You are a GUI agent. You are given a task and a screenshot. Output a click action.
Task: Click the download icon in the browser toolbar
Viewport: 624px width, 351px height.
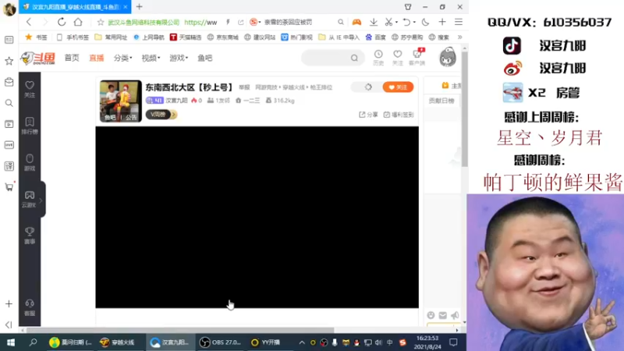click(x=374, y=22)
